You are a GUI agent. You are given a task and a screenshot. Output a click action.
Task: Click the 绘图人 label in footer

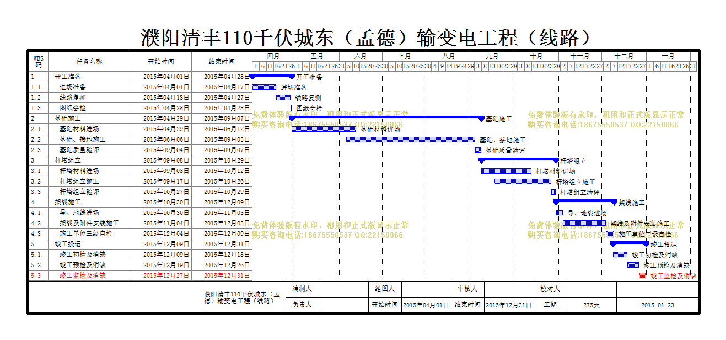[x=385, y=289]
